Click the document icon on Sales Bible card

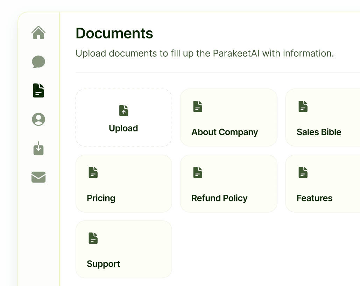tap(303, 106)
